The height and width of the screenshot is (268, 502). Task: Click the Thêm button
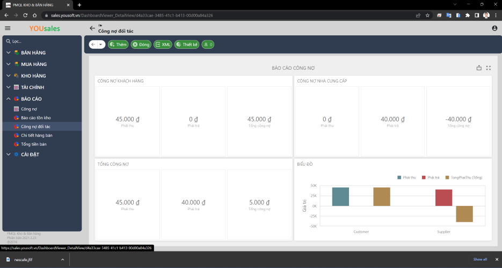118,44
